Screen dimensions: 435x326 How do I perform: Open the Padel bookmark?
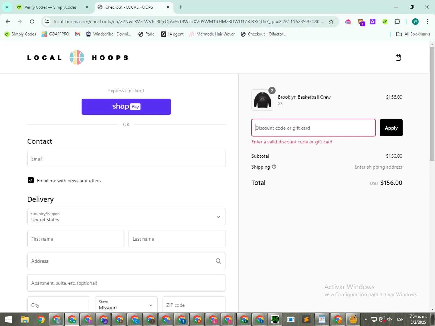tap(147, 34)
